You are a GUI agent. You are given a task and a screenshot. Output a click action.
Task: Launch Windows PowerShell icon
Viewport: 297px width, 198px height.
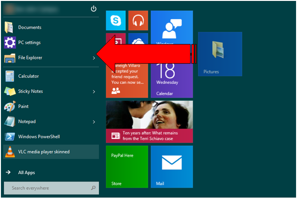pyautogui.click(x=10, y=137)
